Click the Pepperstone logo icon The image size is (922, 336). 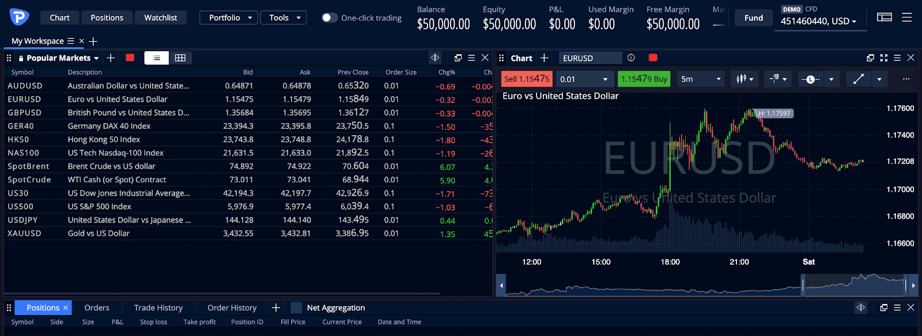click(19, 17)
